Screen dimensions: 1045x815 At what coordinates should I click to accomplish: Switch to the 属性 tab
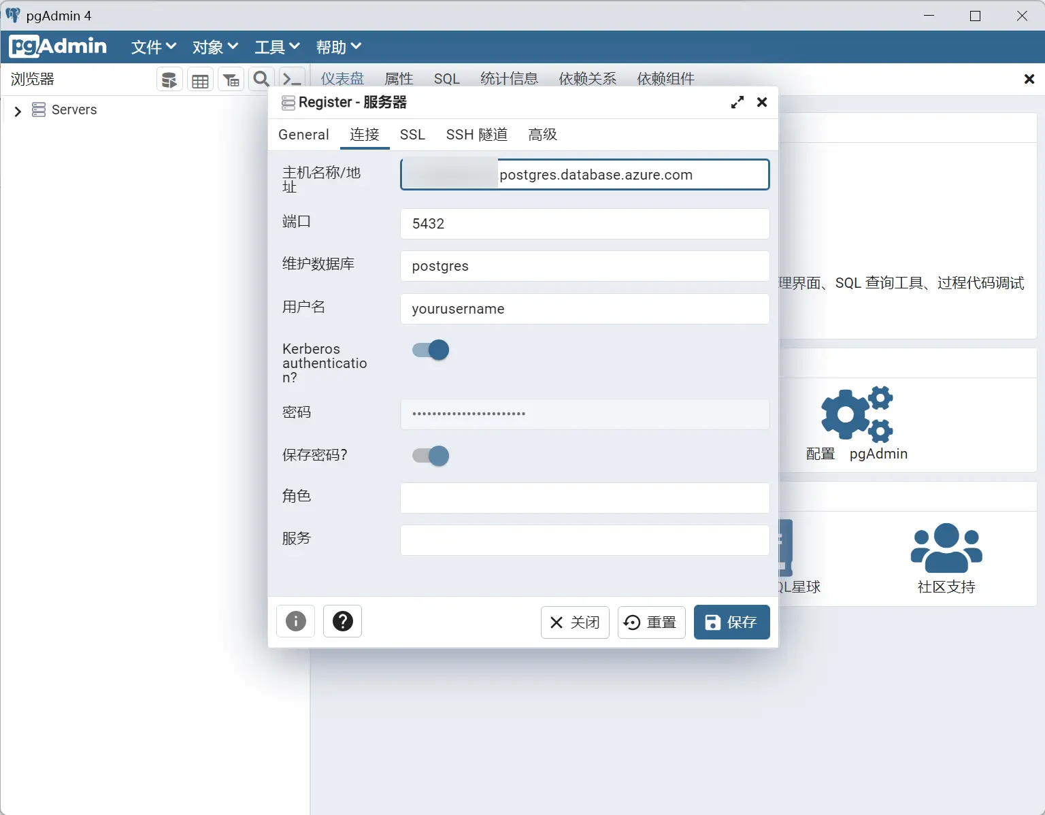[399, 79]
